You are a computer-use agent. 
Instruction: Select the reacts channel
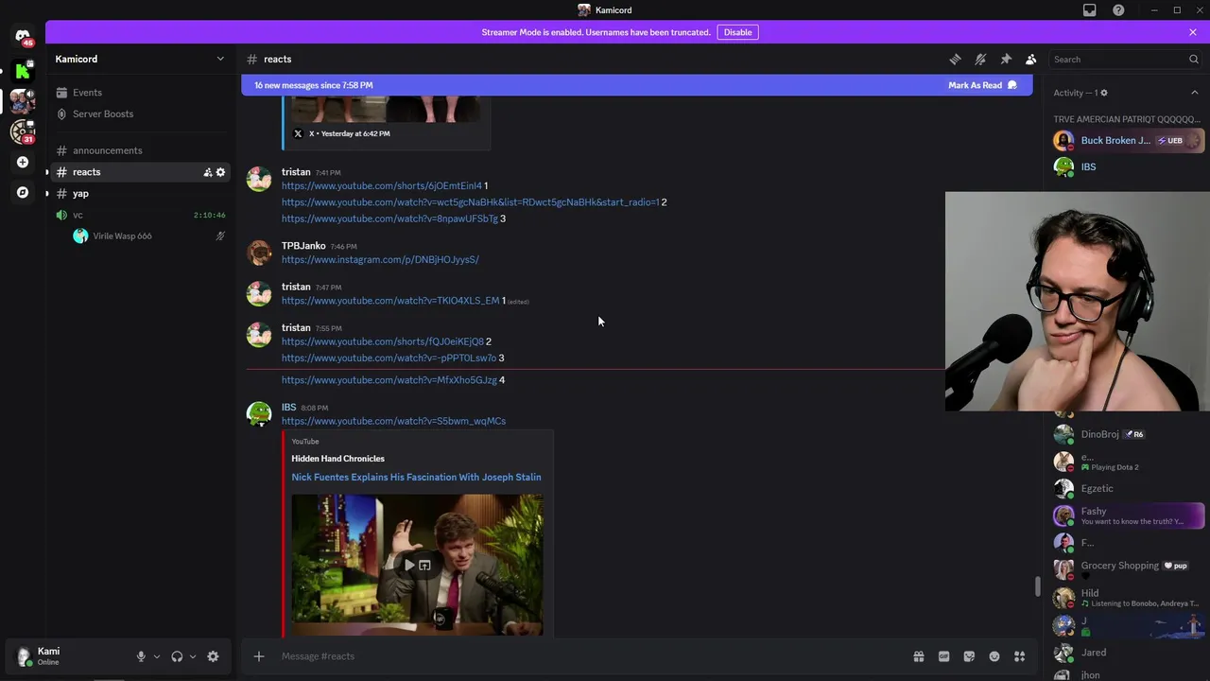(x=142, y=172)
